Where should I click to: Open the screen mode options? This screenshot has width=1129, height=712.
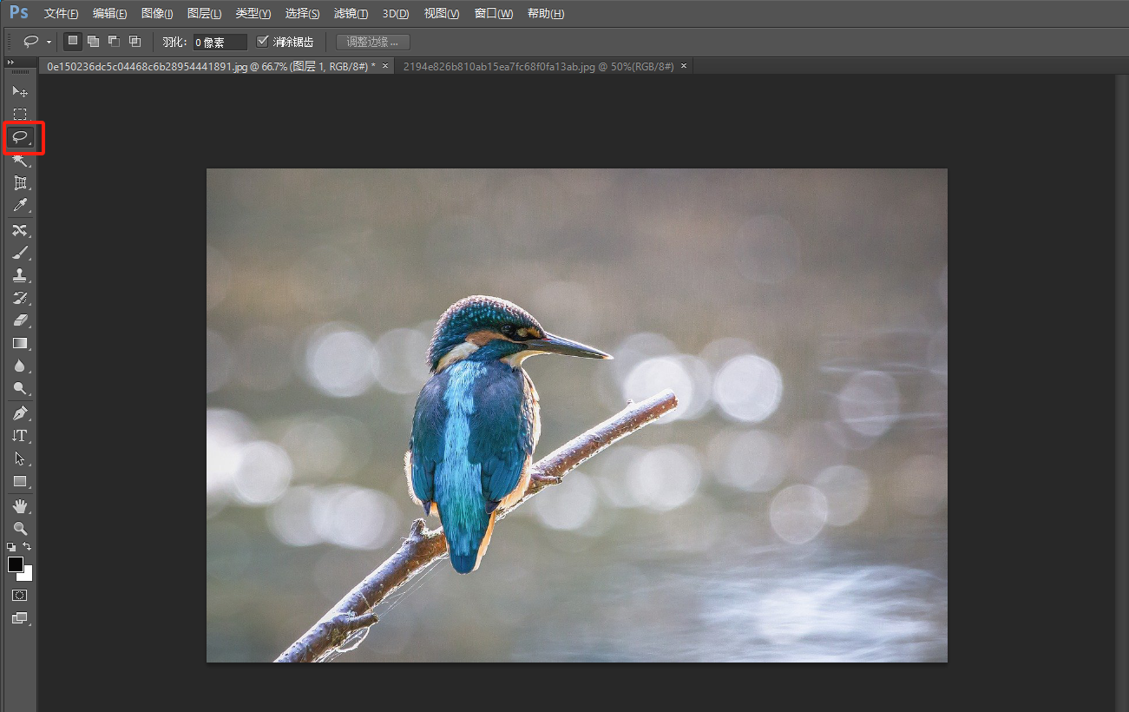coord(19,618)
